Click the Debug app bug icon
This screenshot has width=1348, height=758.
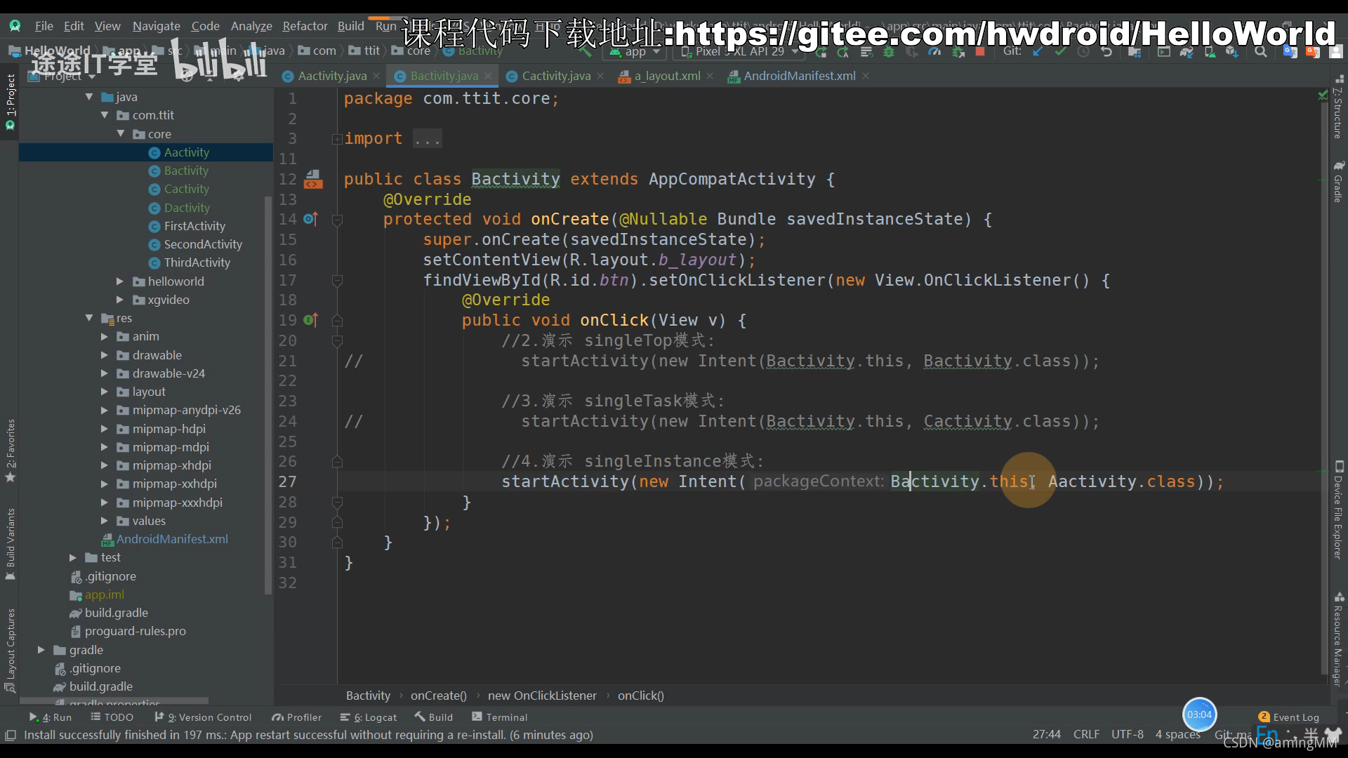[888, 52]
